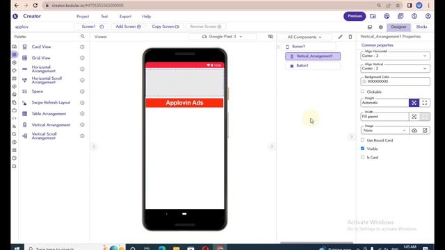Open the Image None dropdown
445x250 pixels.
[385, 131]
